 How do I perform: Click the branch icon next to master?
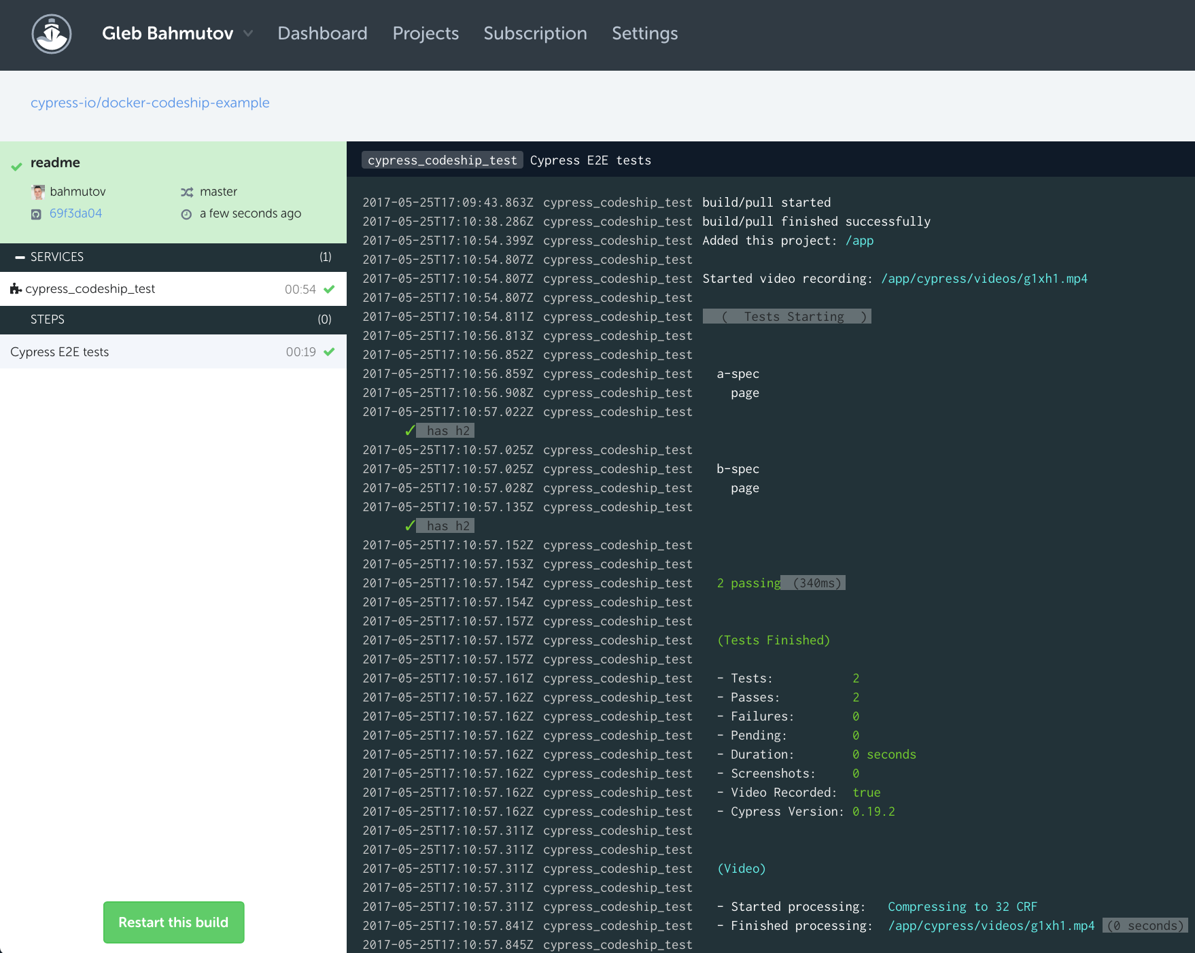pyautogui.click(x=187, y=192)
